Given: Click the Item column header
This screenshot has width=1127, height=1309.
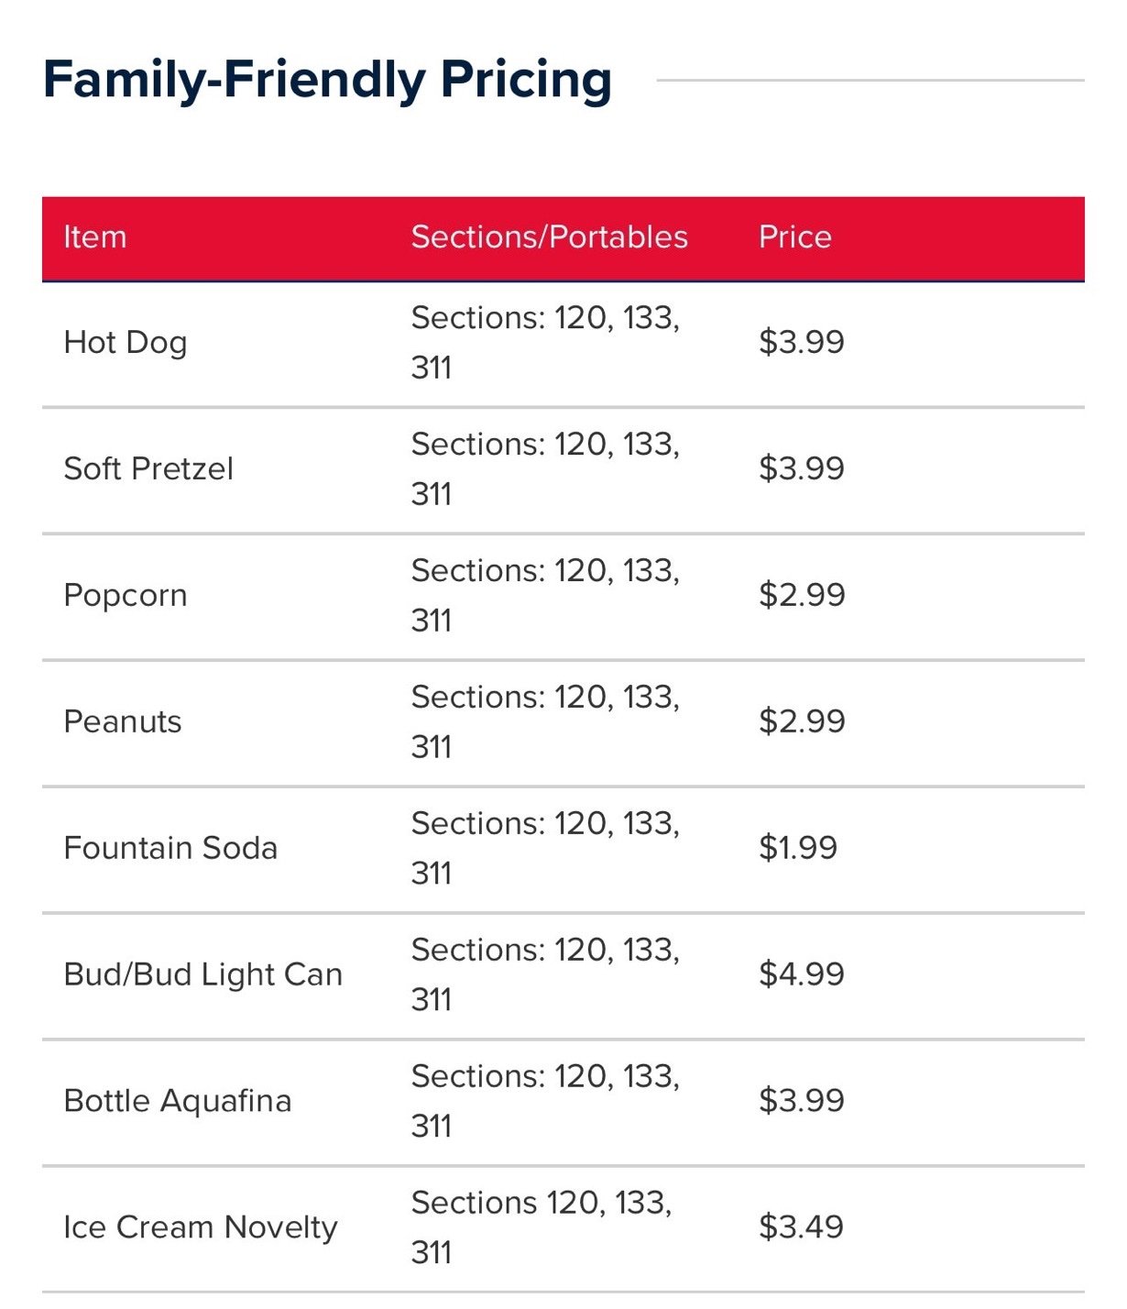Looking at the screenshot, I should 94,237.
